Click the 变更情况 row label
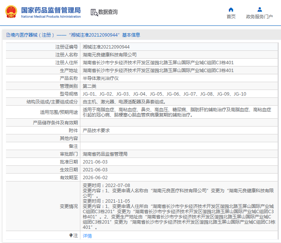This screenshot has height=243, width=281. [x=69, y=206]
